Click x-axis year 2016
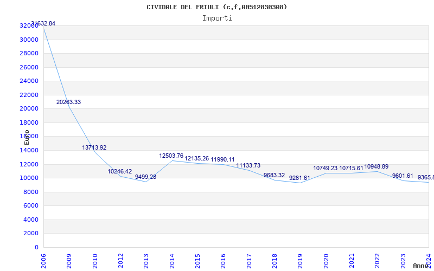Image resolution: width=434 pixels, height=271 pixels. point(224,261)
